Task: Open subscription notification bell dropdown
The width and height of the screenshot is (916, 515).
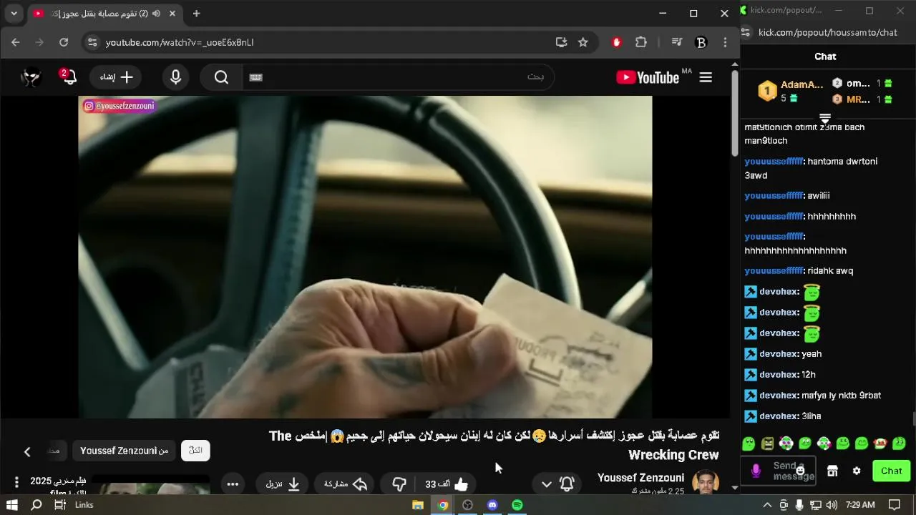Action: 557,484
